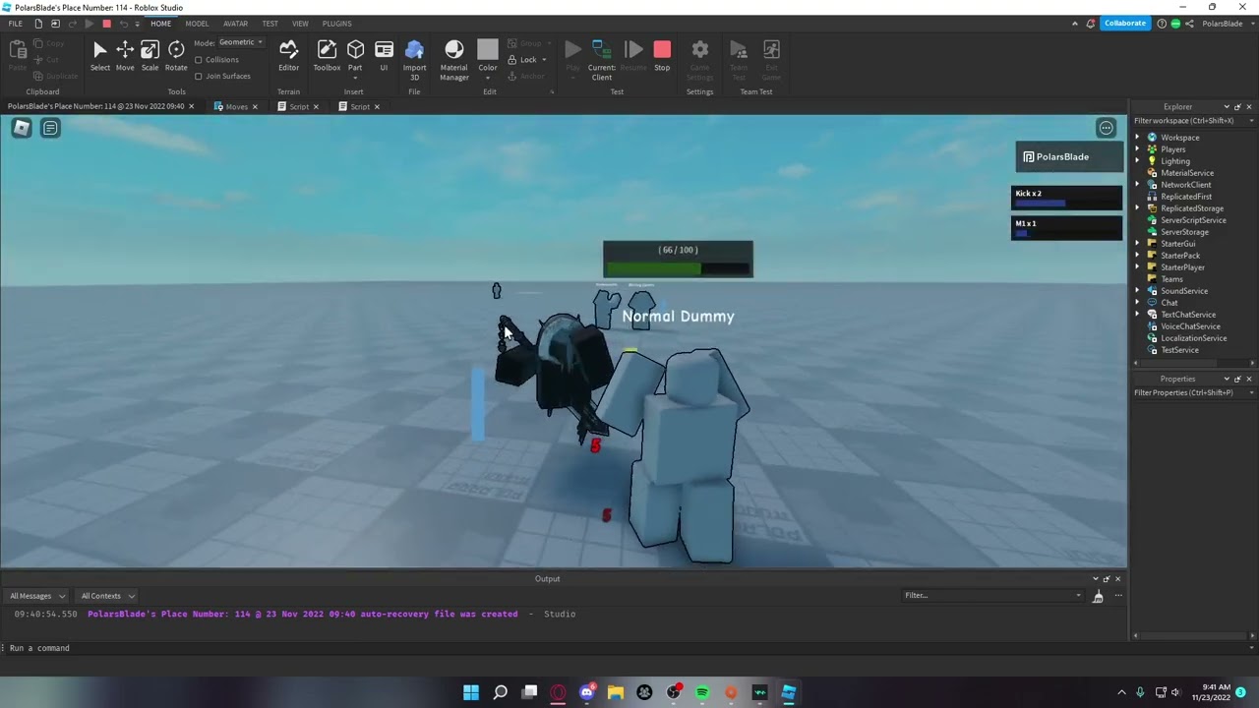
Task: Expand the SoundService node
Action: (x=1138, y=291)
